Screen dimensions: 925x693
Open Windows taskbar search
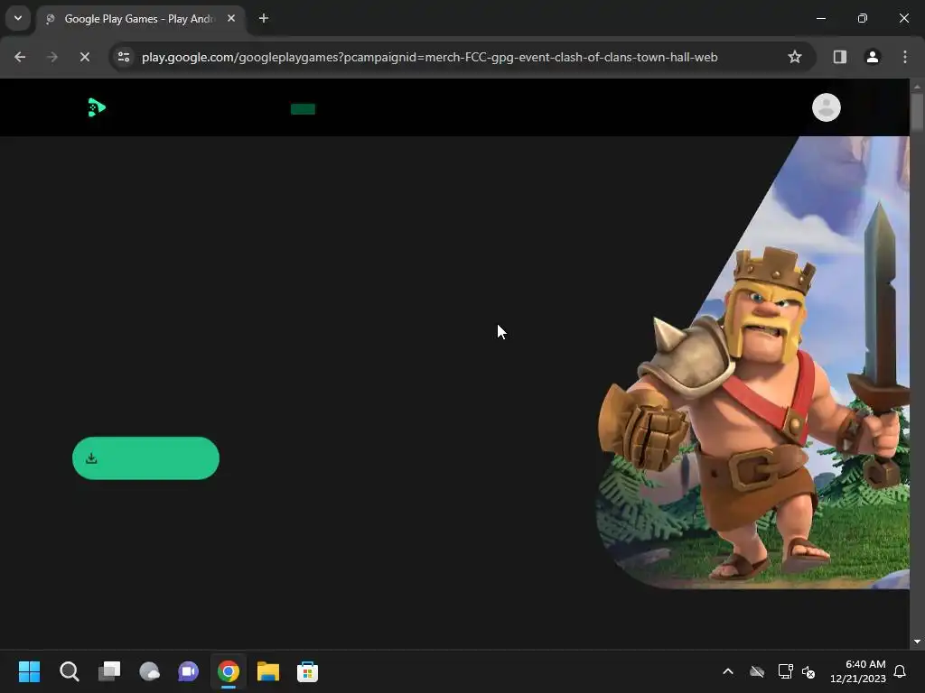pyautogui.click(x=69, y=671)
